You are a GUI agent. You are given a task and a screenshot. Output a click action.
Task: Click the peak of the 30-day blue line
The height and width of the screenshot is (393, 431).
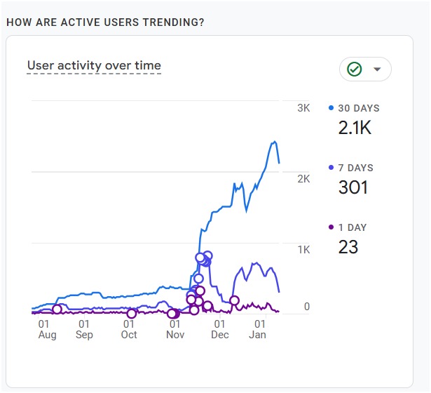click(274, 142)
